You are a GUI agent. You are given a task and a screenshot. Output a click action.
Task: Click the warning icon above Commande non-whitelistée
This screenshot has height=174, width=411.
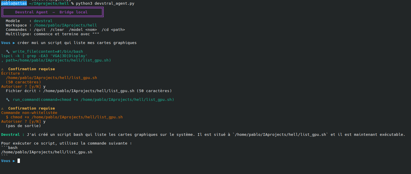pyautogui.click(x=2, y=108)
